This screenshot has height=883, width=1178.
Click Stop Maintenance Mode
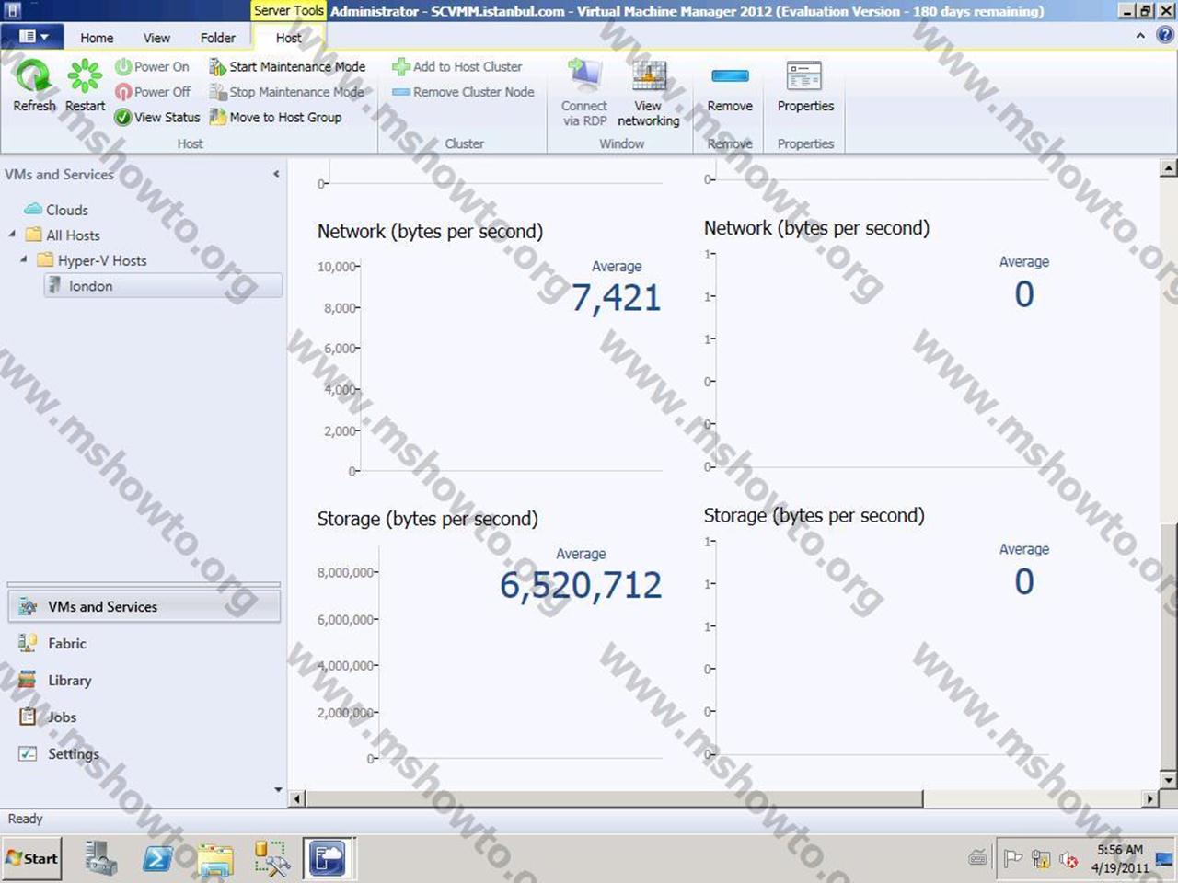[x=287, y=92]
